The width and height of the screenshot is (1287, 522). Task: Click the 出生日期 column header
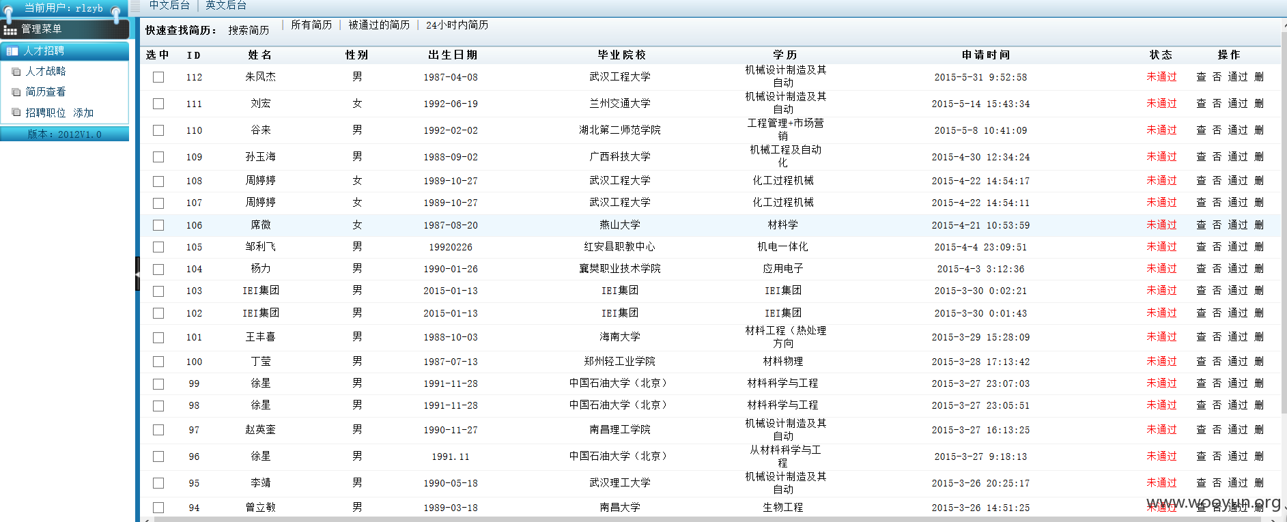point(453,55)
